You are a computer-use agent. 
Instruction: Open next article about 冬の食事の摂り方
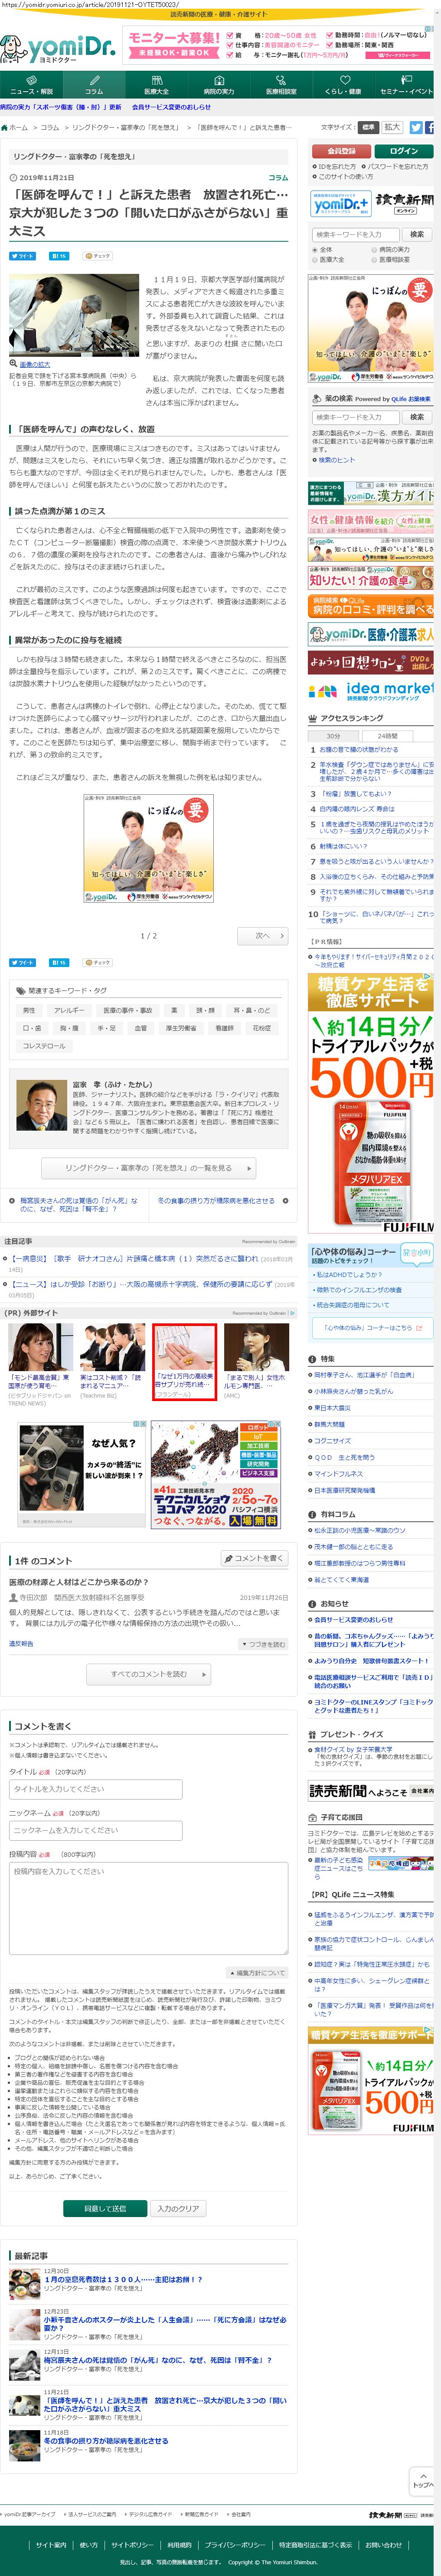point(216,1201)
